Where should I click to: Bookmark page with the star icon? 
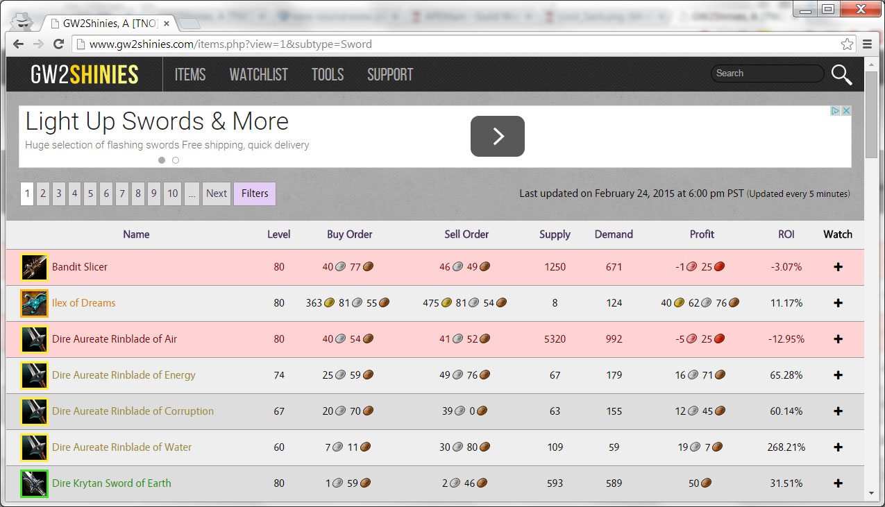[847, 44]
